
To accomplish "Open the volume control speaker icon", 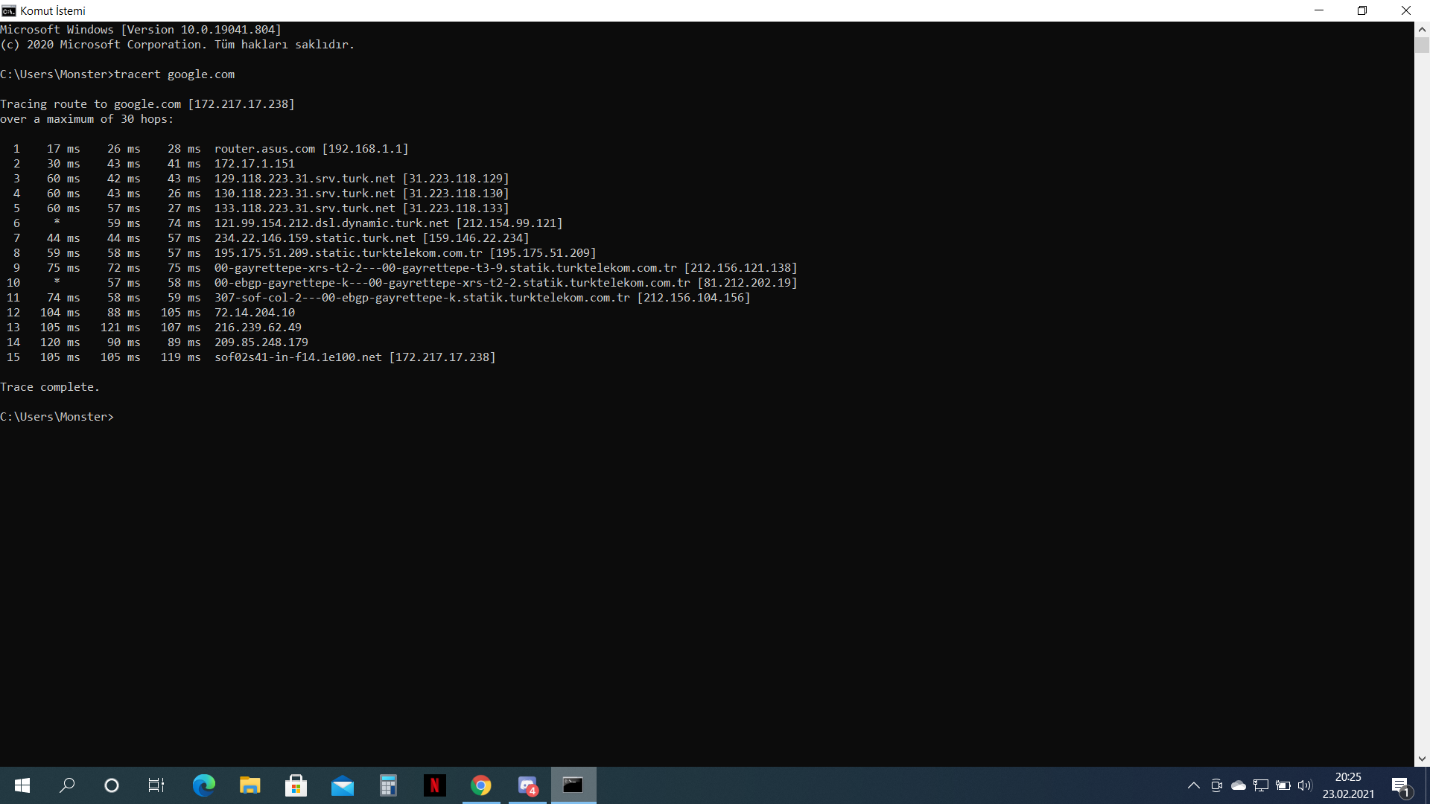I will point(1304,785).
